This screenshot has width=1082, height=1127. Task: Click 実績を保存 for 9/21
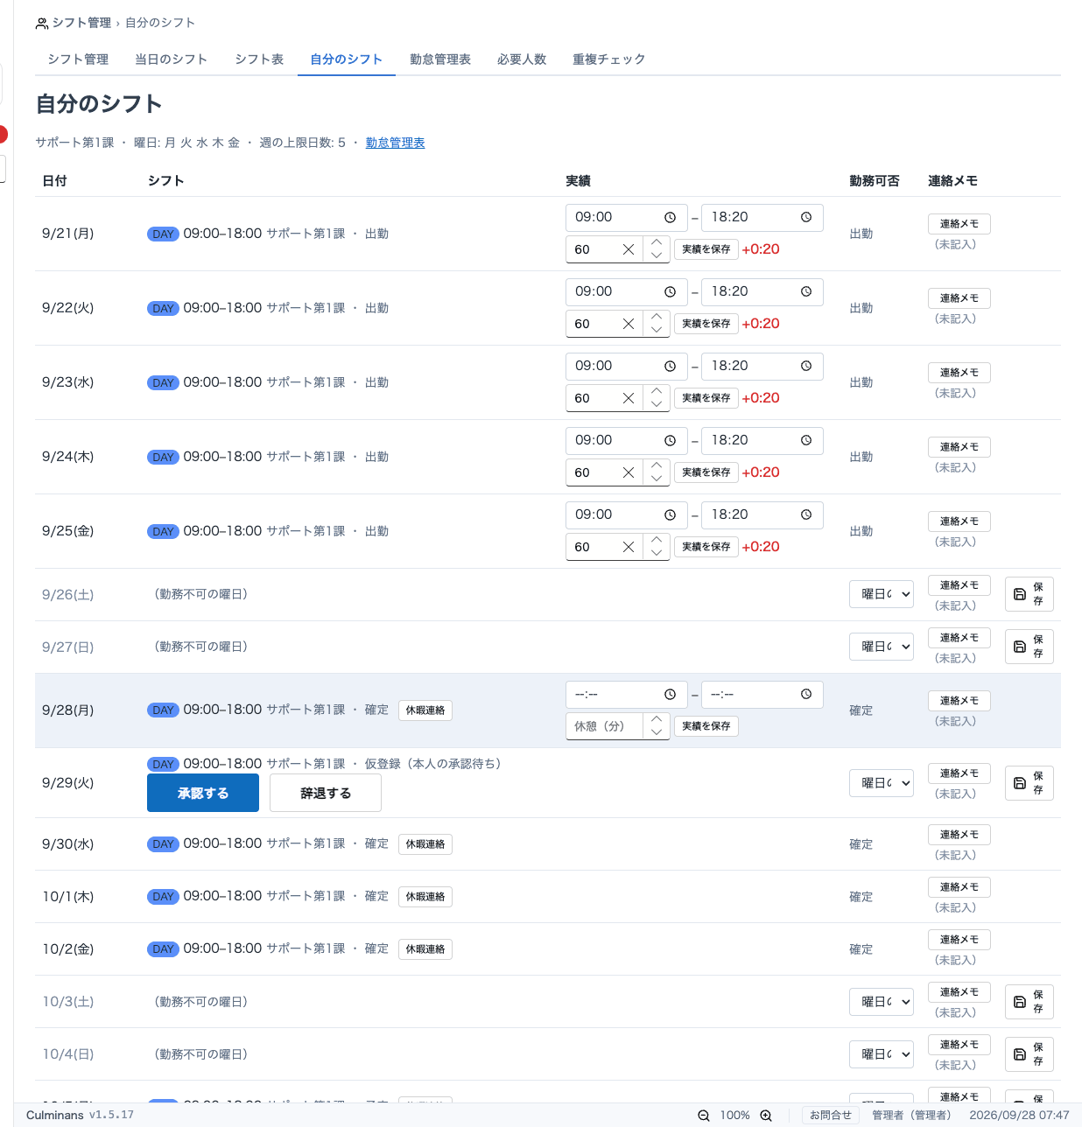(706, 249)
